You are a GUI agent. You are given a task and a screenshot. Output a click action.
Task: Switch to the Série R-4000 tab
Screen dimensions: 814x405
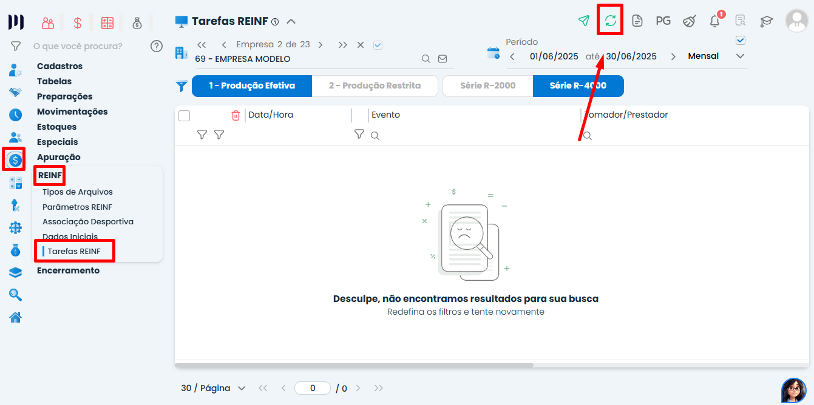point(578,86)
